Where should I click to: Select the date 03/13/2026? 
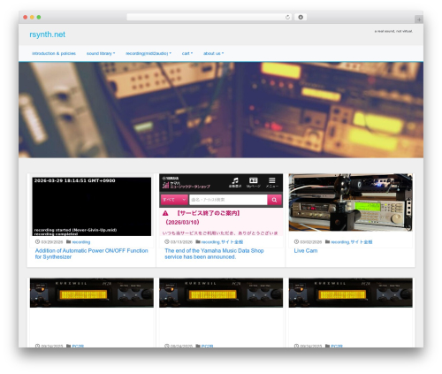(181, 242)
